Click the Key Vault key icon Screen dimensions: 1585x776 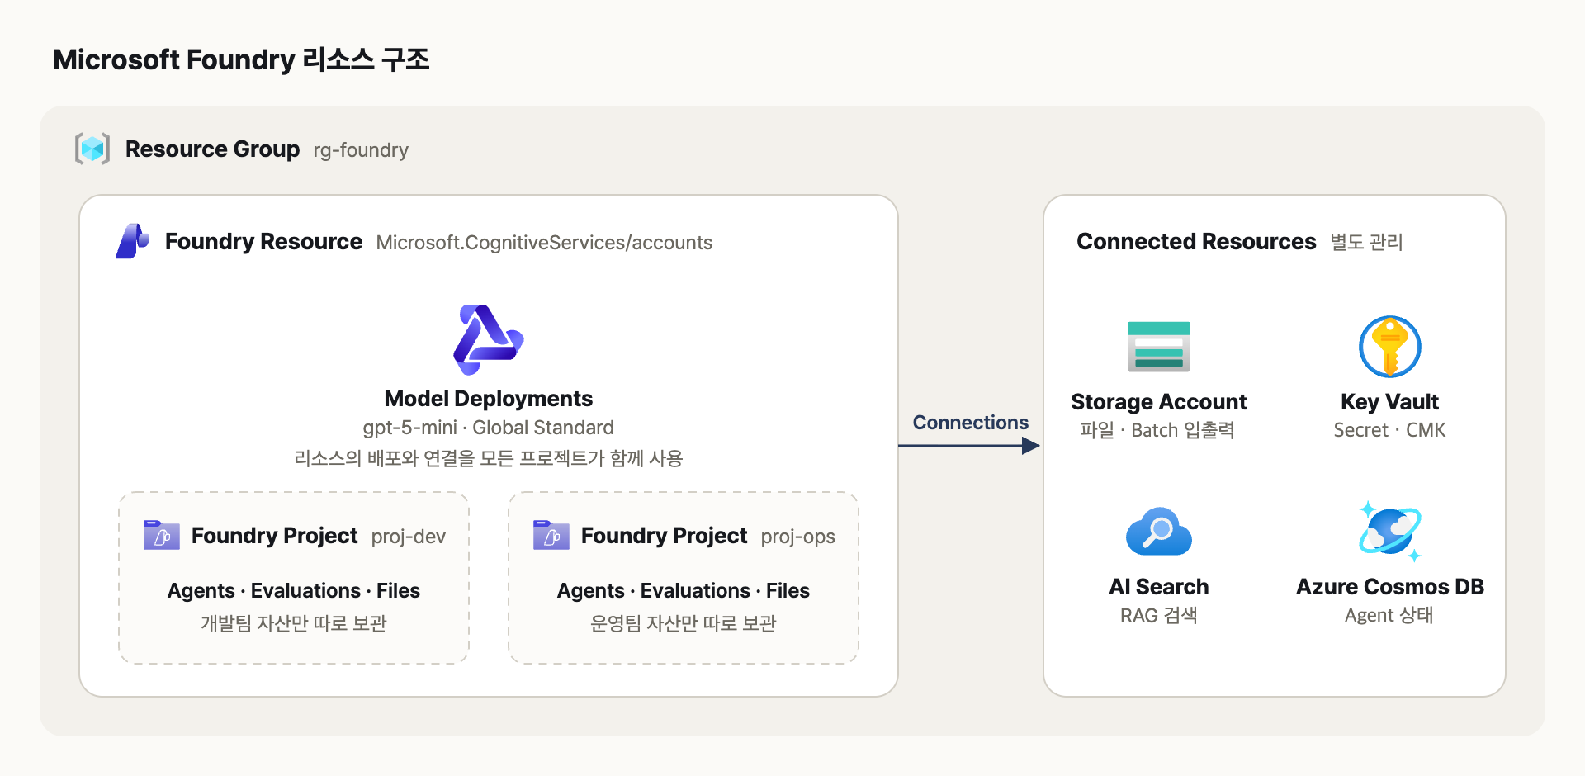point(1390,347)
